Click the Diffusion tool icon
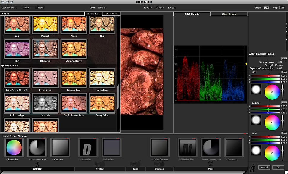Image resolution: width=288 pixels, height=174 pixels. [x=88, y=147]
